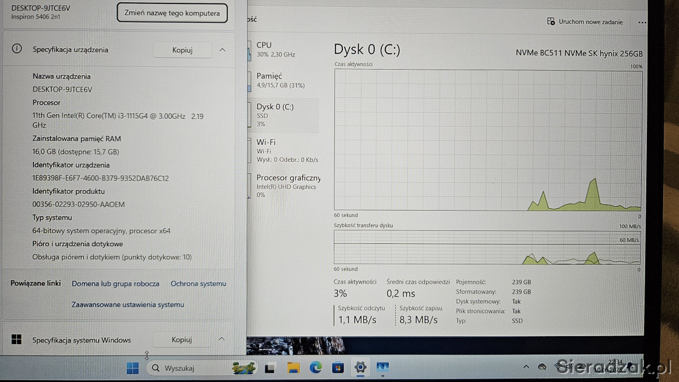Open Task Manager's three-dot more options menu
Screen dimensions: 679x382
642,22
